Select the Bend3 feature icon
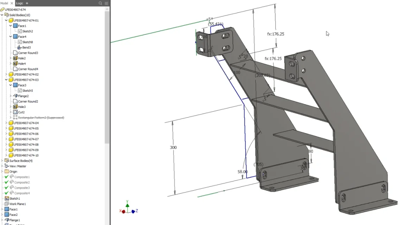This screenshot has height=225, width=412. coord(20,47)
